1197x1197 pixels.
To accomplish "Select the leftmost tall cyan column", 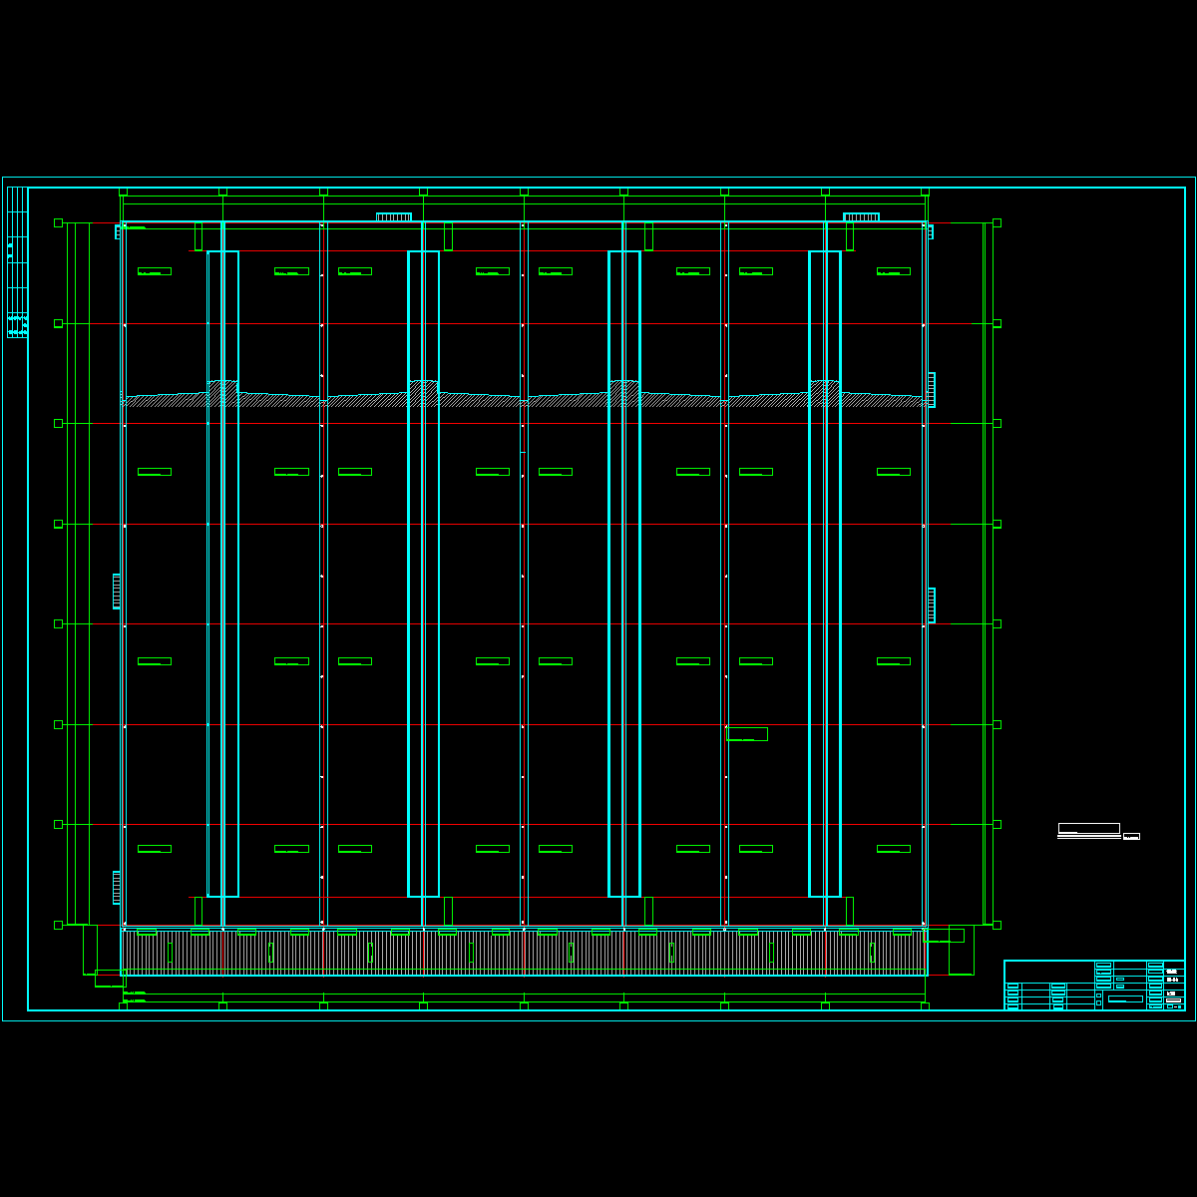I will 222,574.
